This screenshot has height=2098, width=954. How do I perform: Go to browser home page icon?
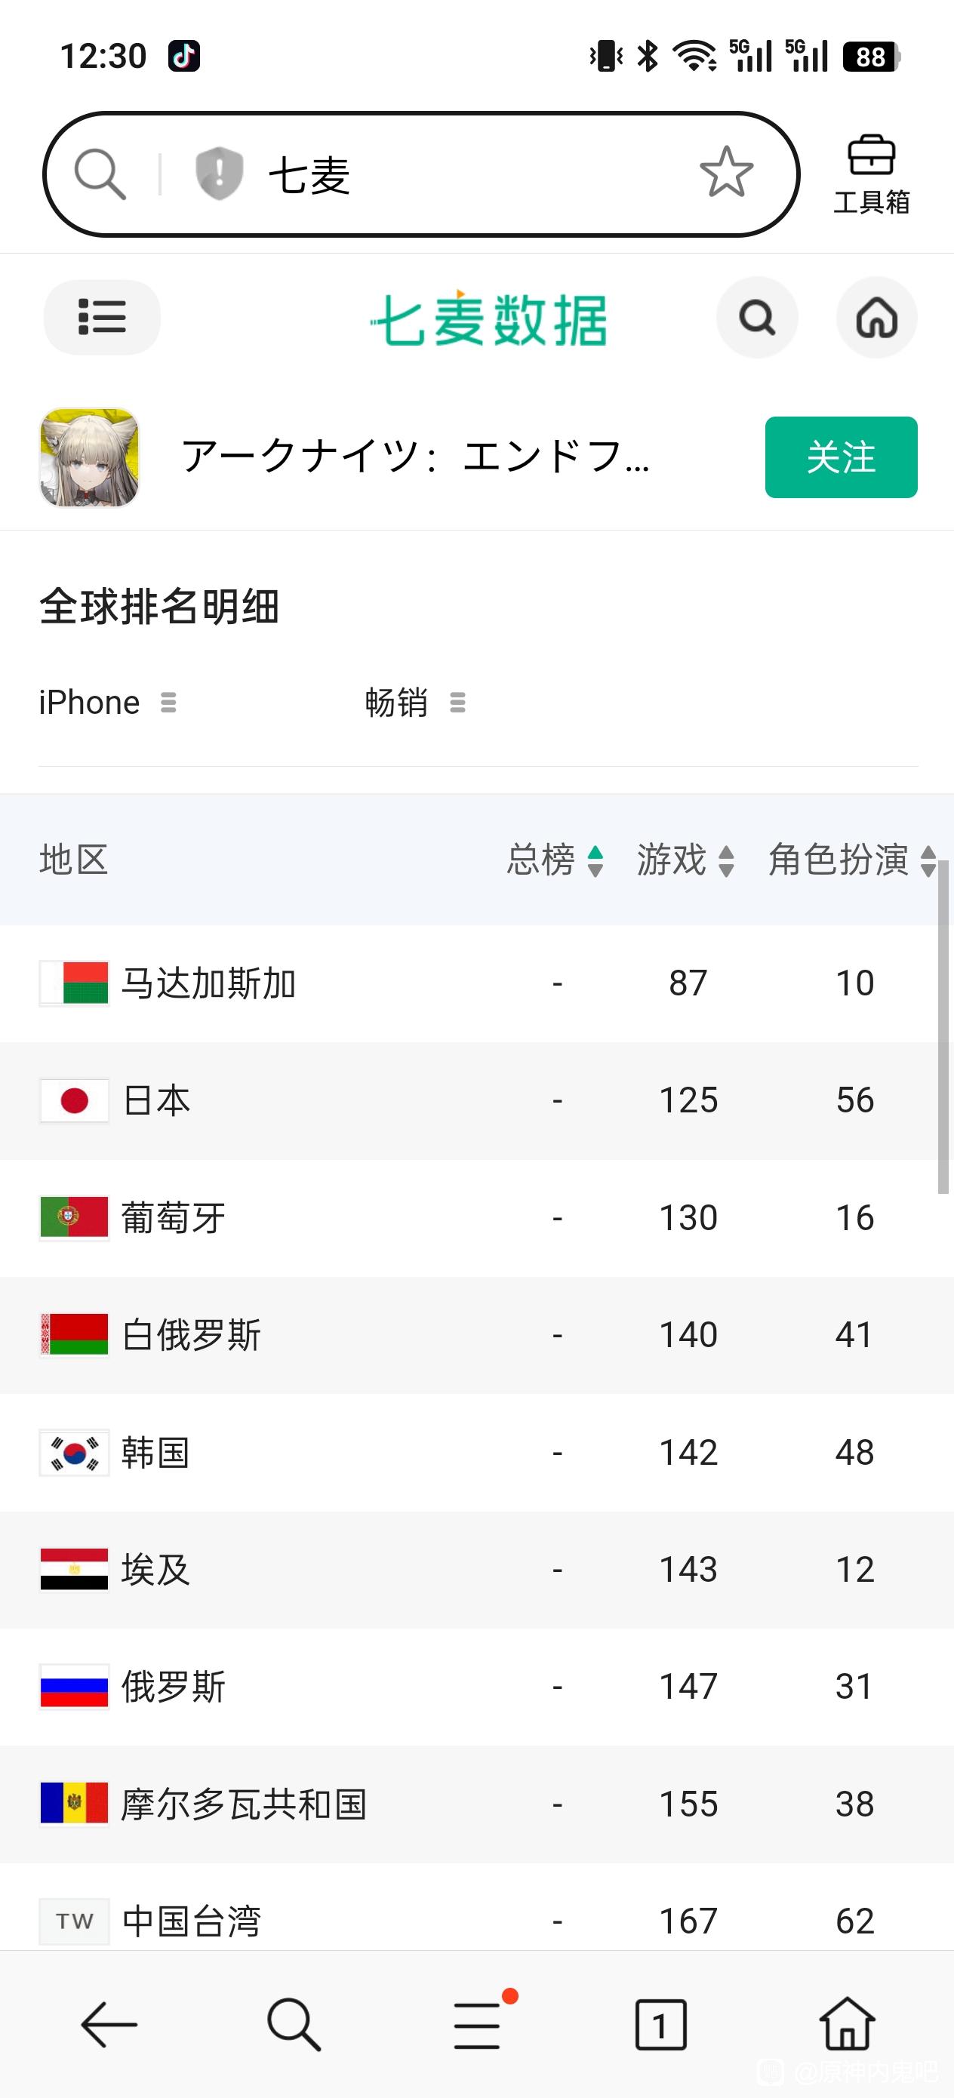pyautogui.click(x=848, y=2024)
